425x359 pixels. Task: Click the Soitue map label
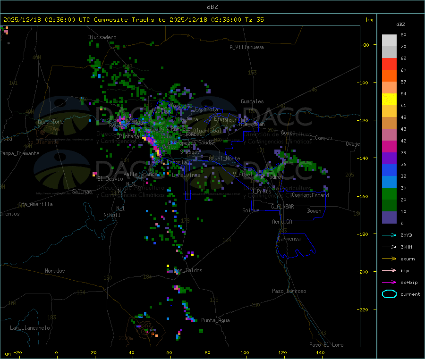[x=251, y=210]
